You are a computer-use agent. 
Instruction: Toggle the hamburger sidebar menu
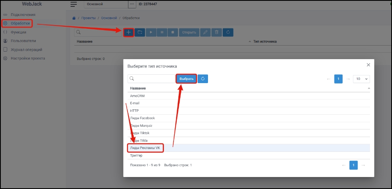coord(74,4)
